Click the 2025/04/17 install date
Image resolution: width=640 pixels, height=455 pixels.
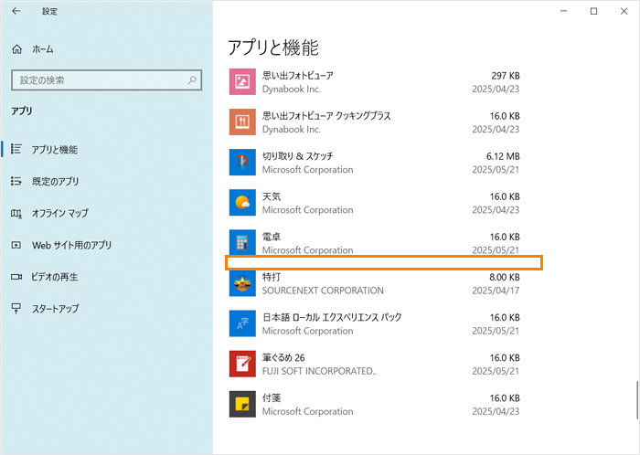[496, 291]
